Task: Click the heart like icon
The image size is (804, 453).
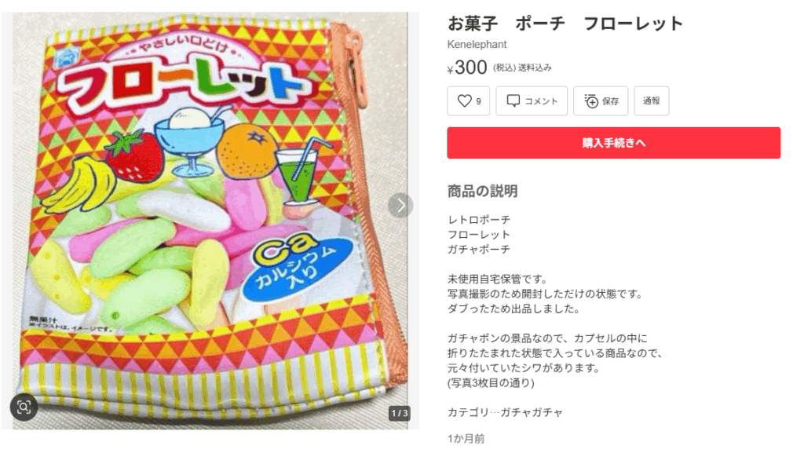Action: 464,101
